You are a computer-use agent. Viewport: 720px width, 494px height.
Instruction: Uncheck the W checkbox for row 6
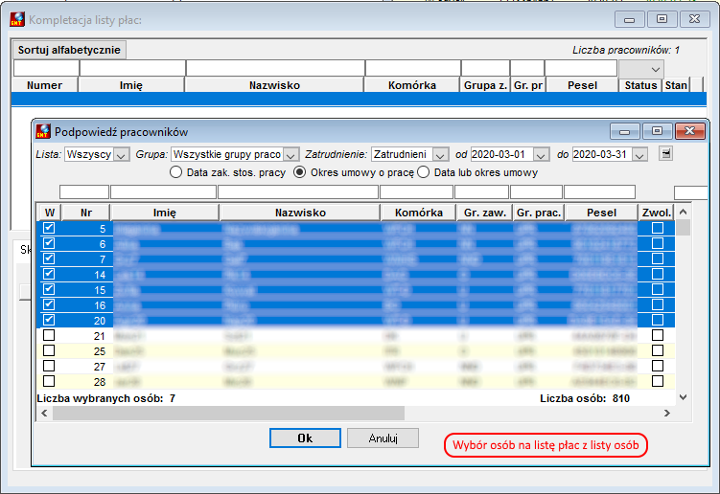pos(49,243)
